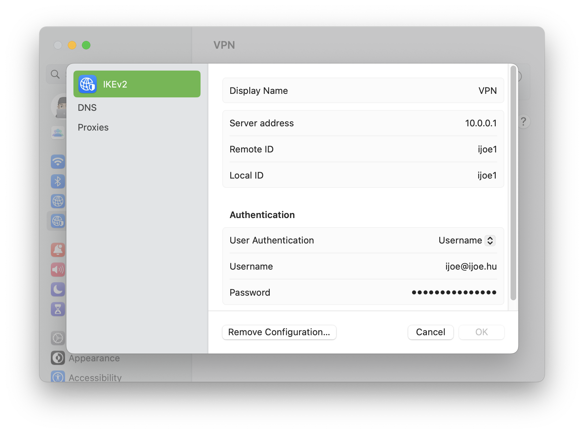
Task: Select the IKEv2 tab in sidebar
Action: click(x=137, y=84)
